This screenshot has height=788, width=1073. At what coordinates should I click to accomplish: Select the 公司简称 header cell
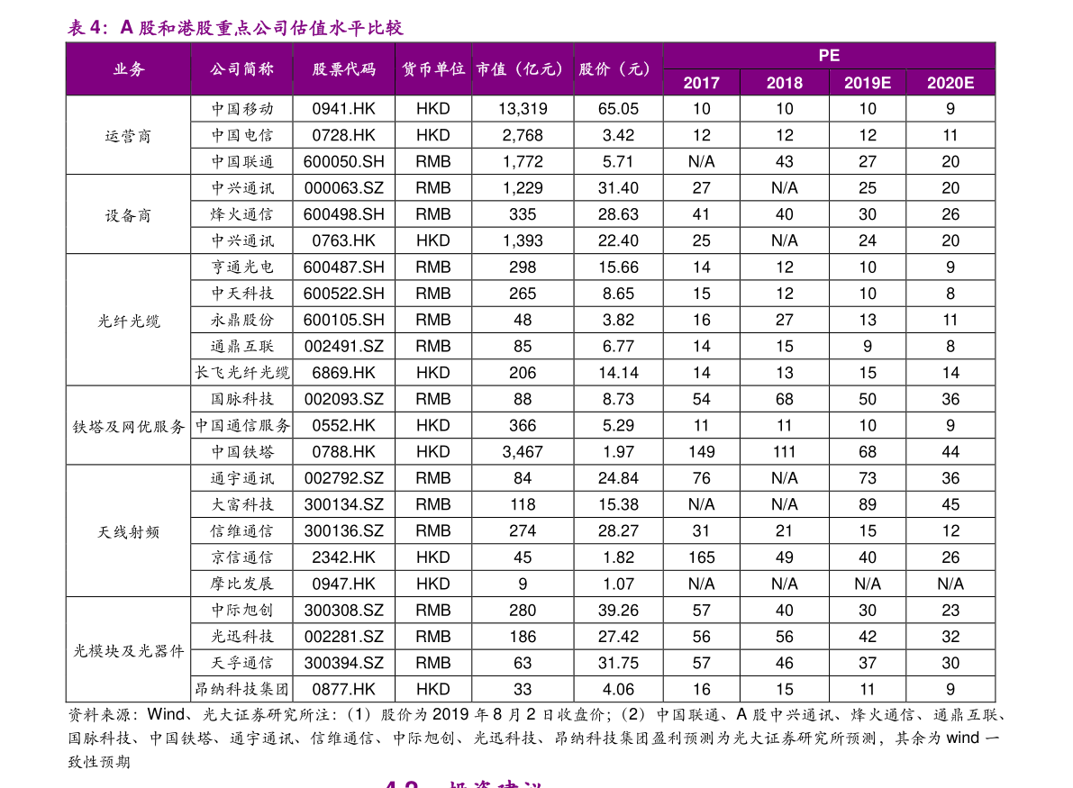pos(241,68)
